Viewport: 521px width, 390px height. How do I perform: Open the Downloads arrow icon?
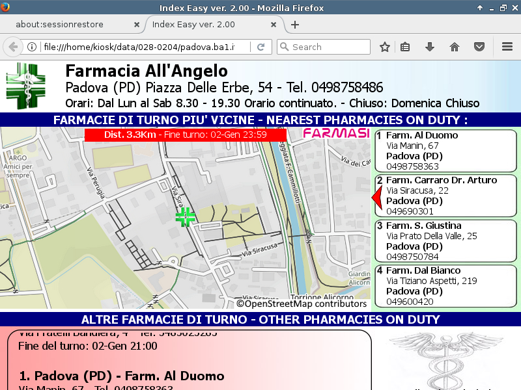coord(429,47)
